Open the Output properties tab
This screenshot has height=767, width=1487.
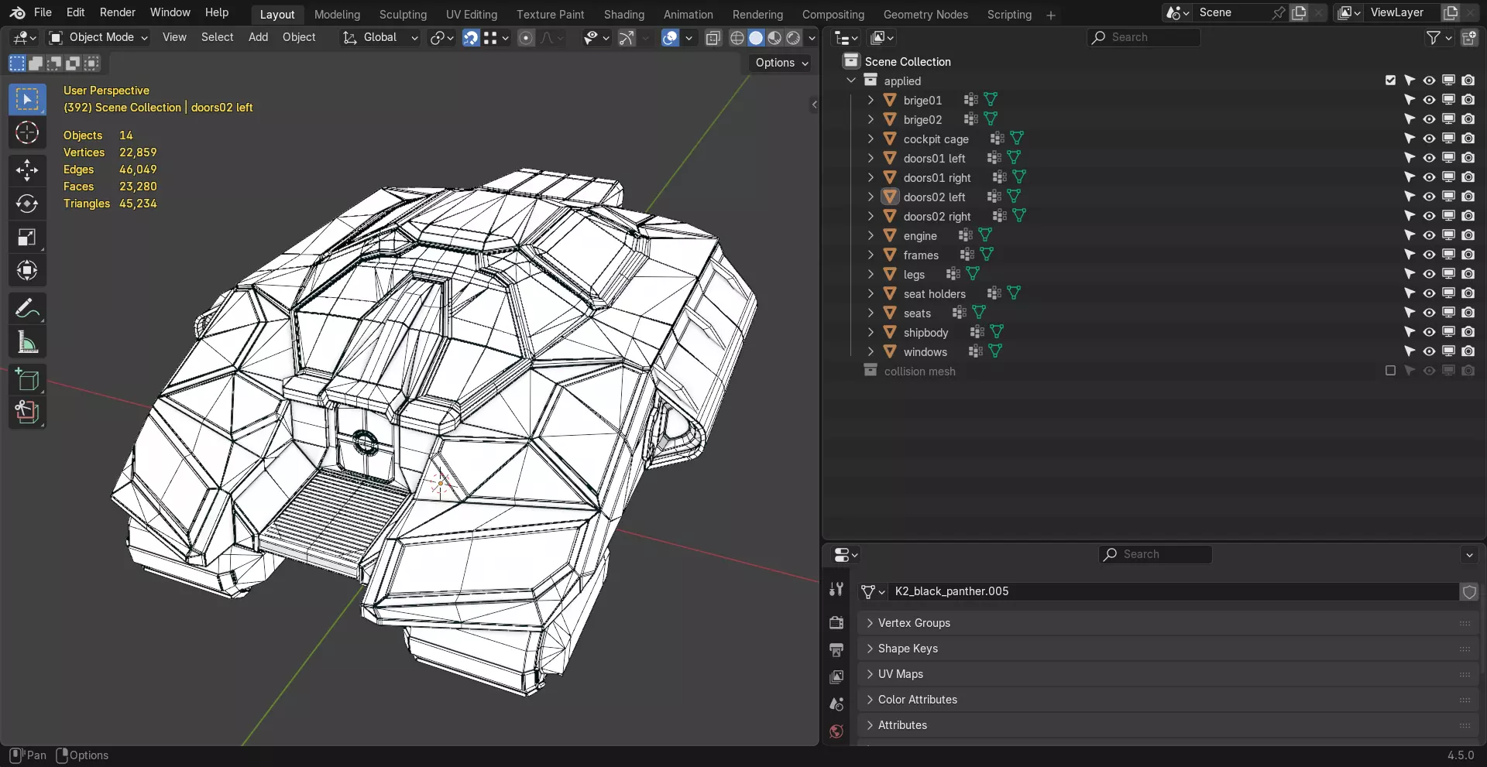836,649
